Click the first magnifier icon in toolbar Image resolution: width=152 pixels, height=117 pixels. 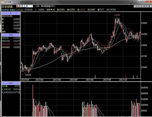click(140, 6)
